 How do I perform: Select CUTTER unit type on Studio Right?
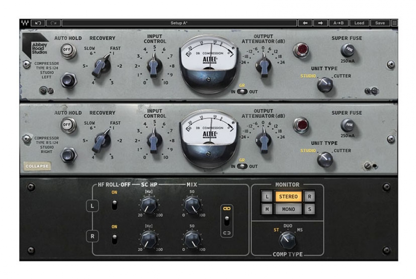(342, 151)
